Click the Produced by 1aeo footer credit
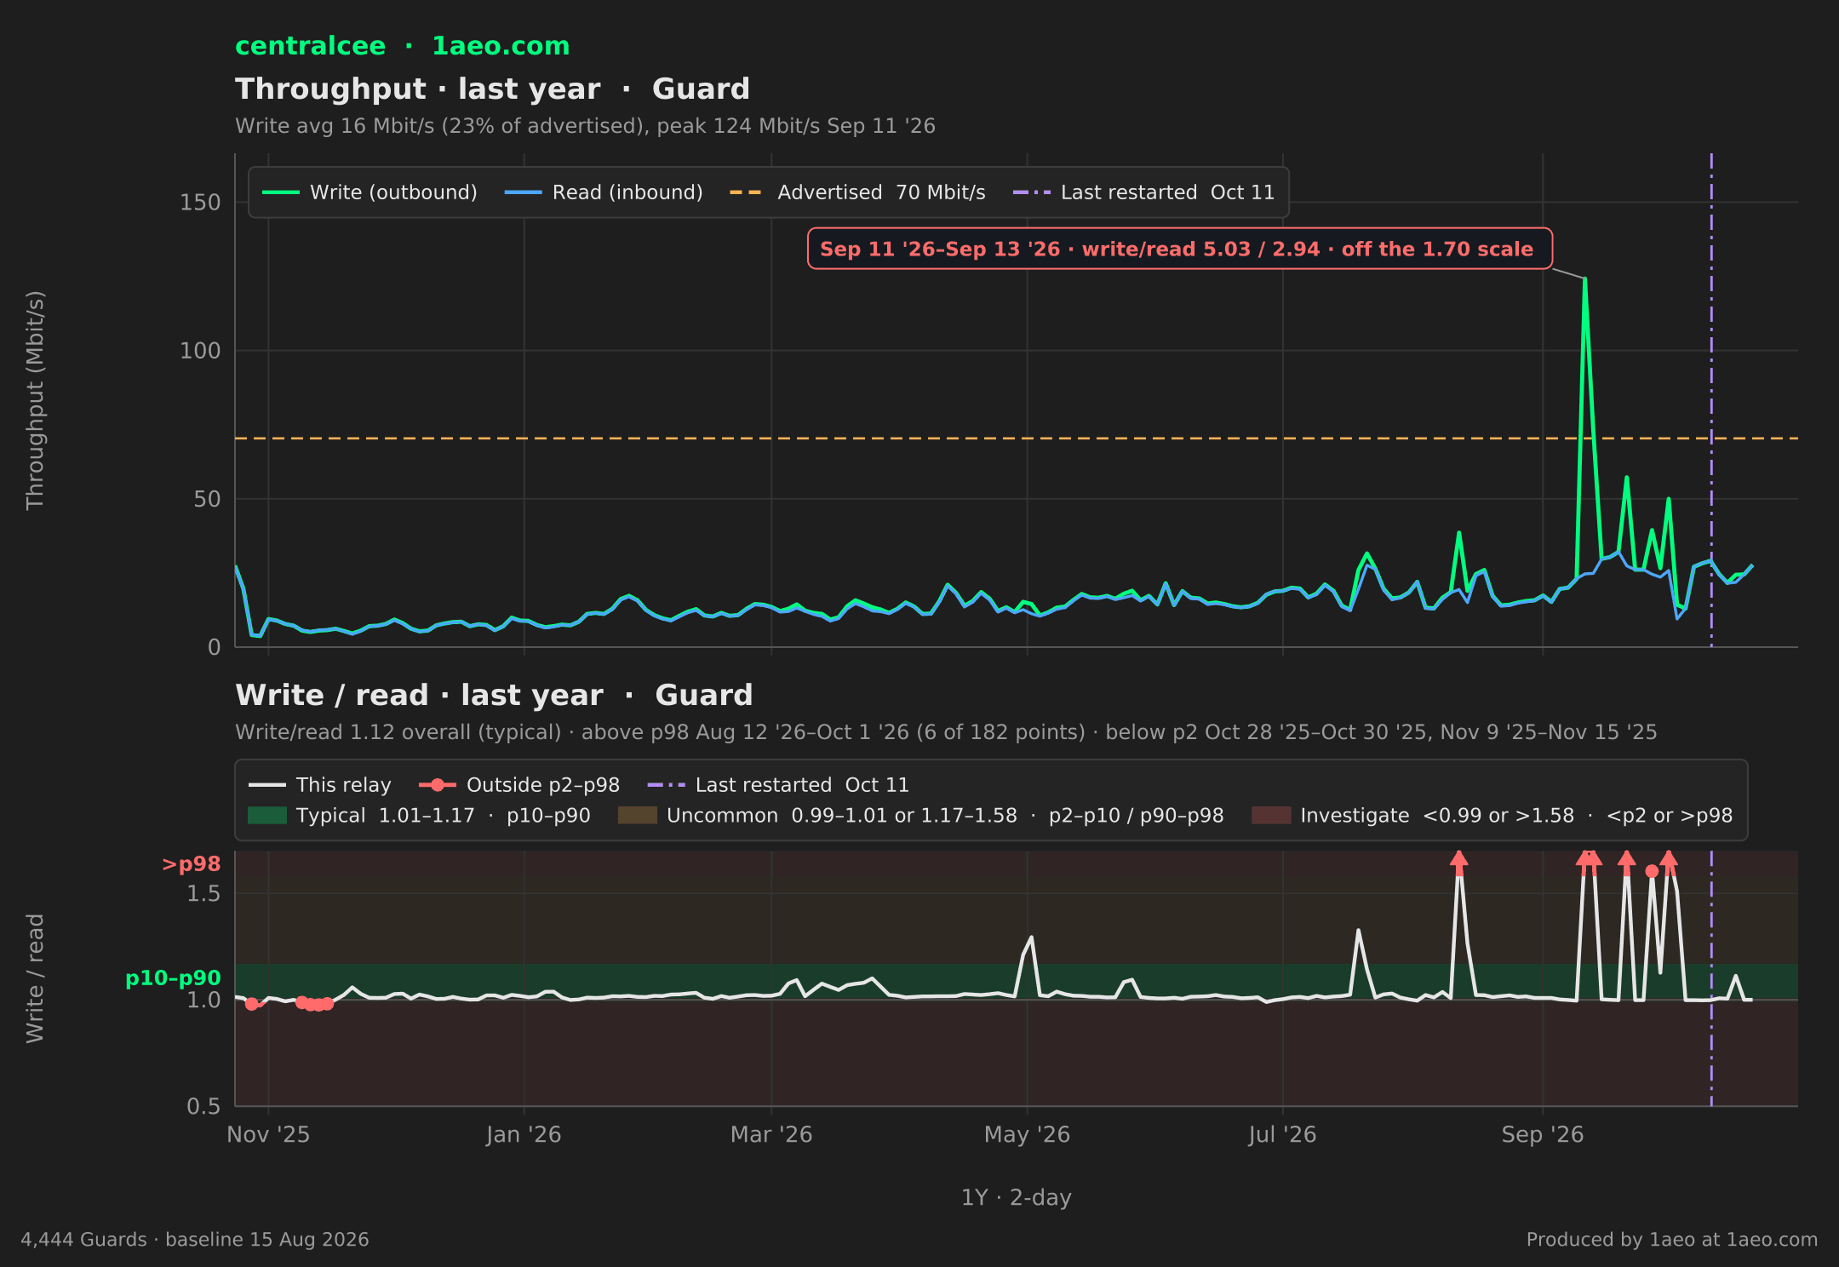 1672,1240
